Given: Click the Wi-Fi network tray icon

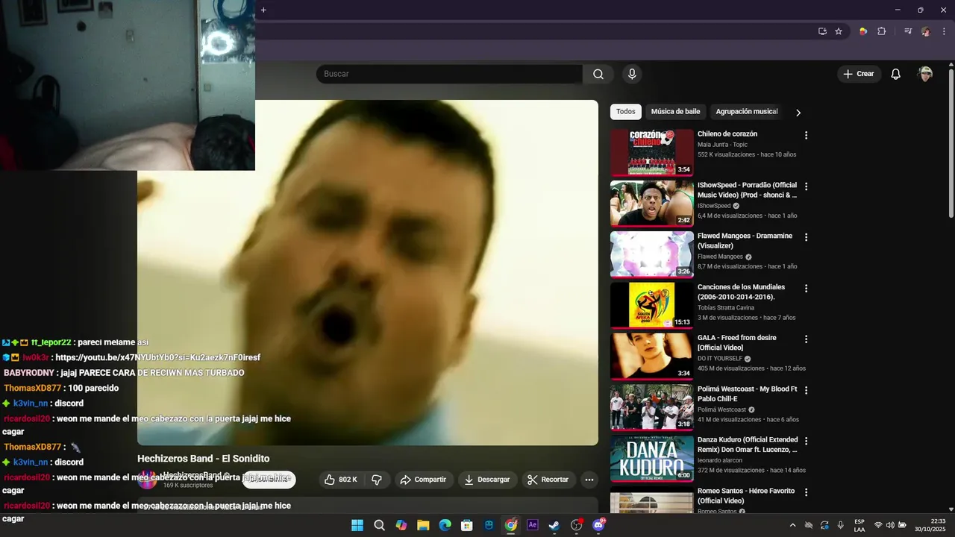Looking at the screenshot, I should click(878, 525).
